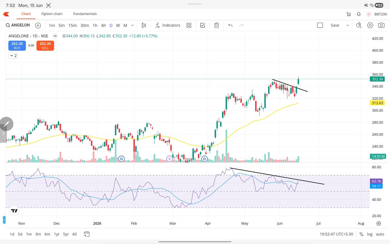The image size is (390, 244).
Task: Click the checkmark box toolbar icon
Action: pyautogui.click(x=202, y=25)
